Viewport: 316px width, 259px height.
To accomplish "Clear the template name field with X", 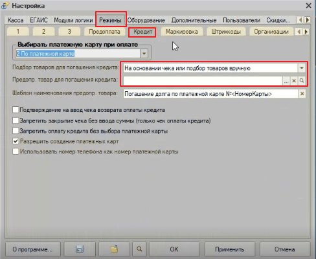I will 302,94.
